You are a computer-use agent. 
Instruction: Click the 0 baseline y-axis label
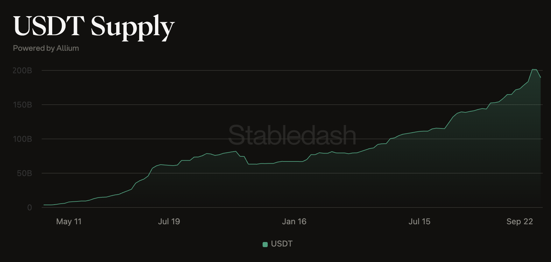(30, 207)
